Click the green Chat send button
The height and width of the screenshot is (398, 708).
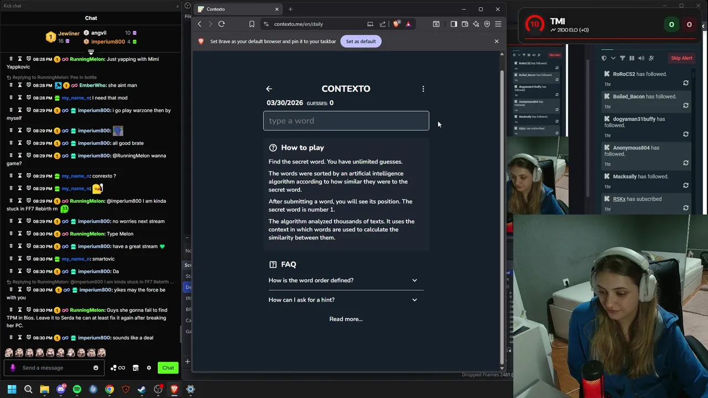pos(168,368)
